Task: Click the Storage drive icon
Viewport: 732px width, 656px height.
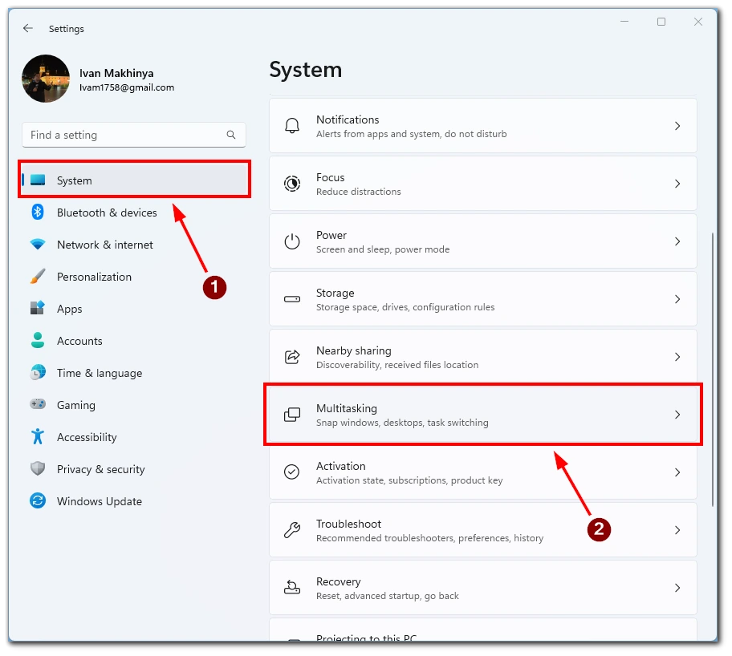Action: [x=292, y=299]
